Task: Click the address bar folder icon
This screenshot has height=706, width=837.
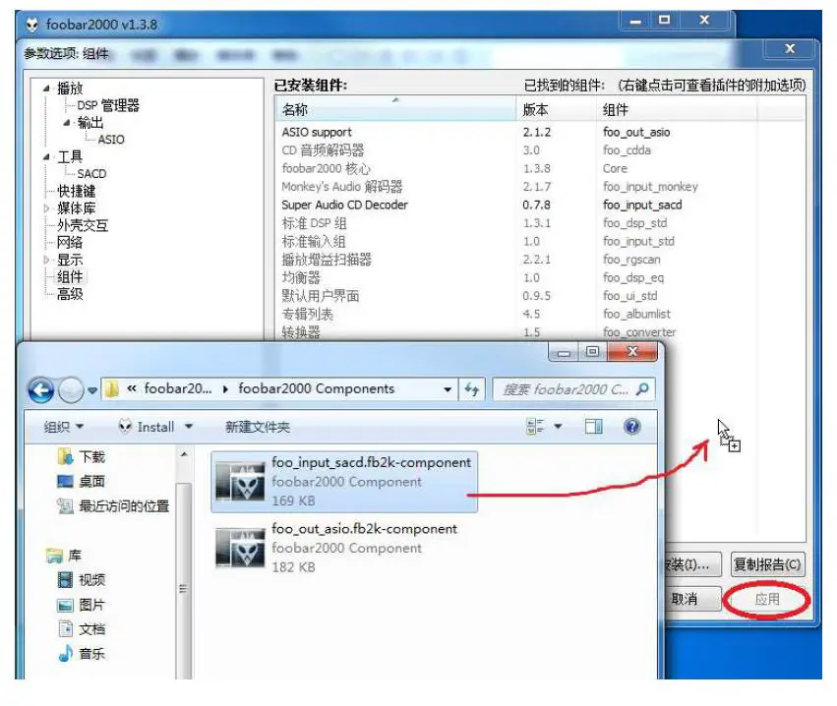Action: point(111,389)
